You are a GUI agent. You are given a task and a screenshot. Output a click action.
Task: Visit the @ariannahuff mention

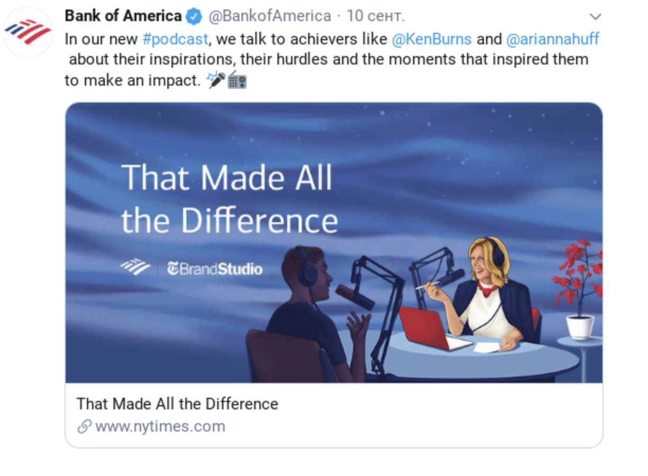(x=553, y=39)
